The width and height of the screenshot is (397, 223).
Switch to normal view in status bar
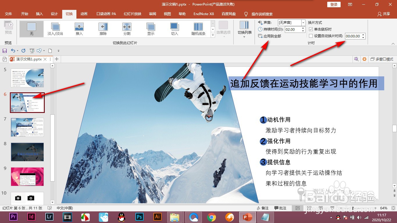pos(298,208)
